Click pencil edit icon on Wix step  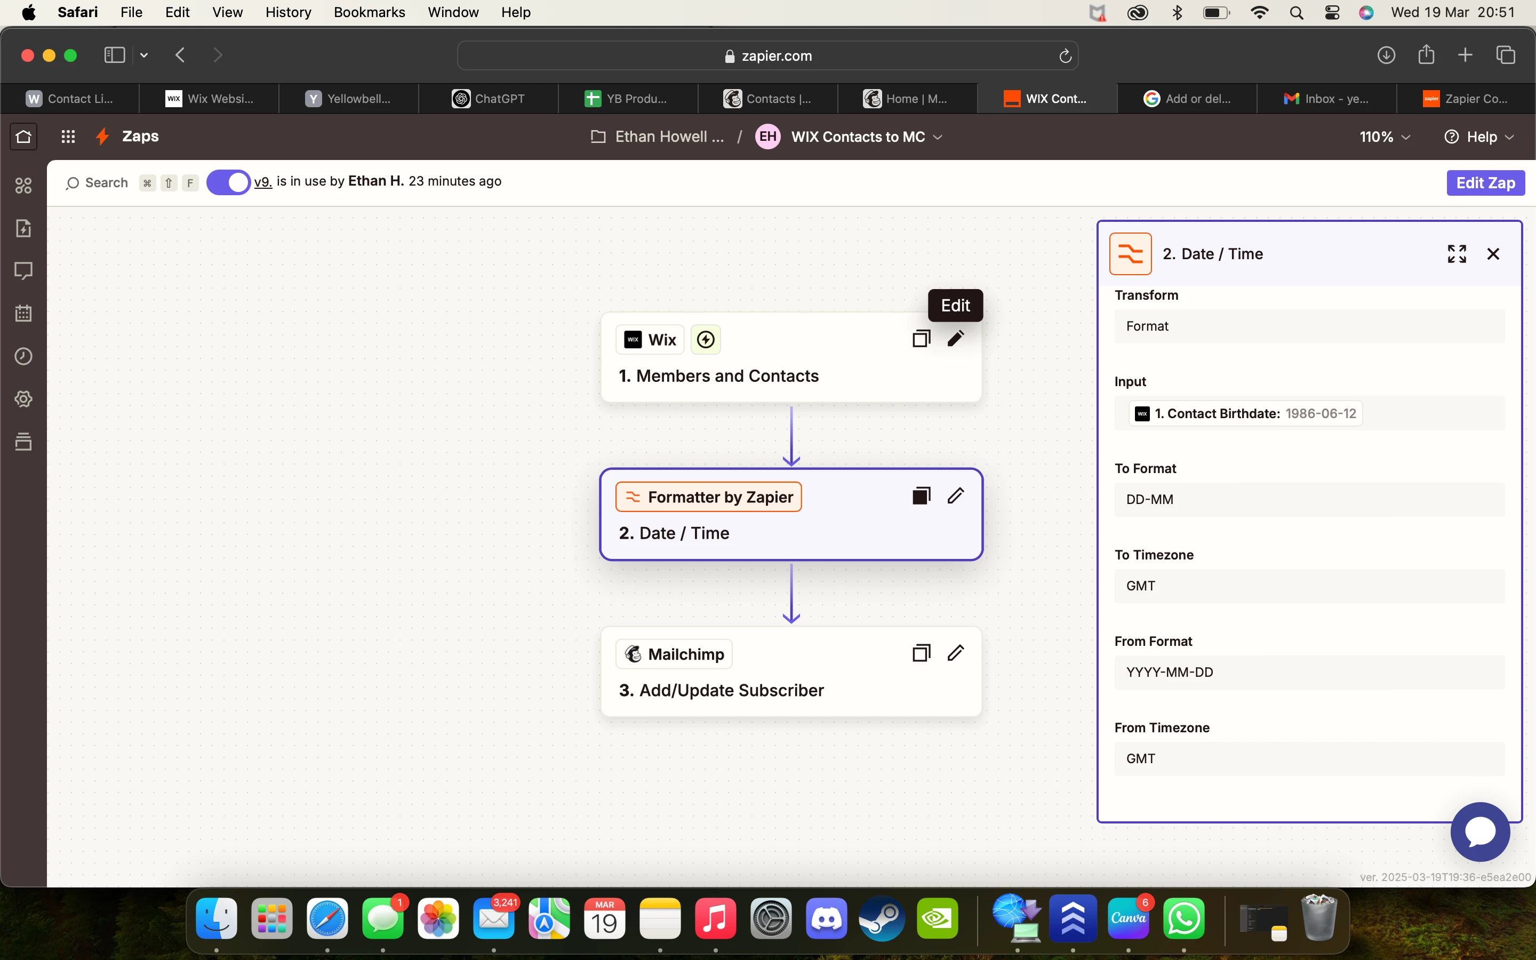(x=955, y=339)
